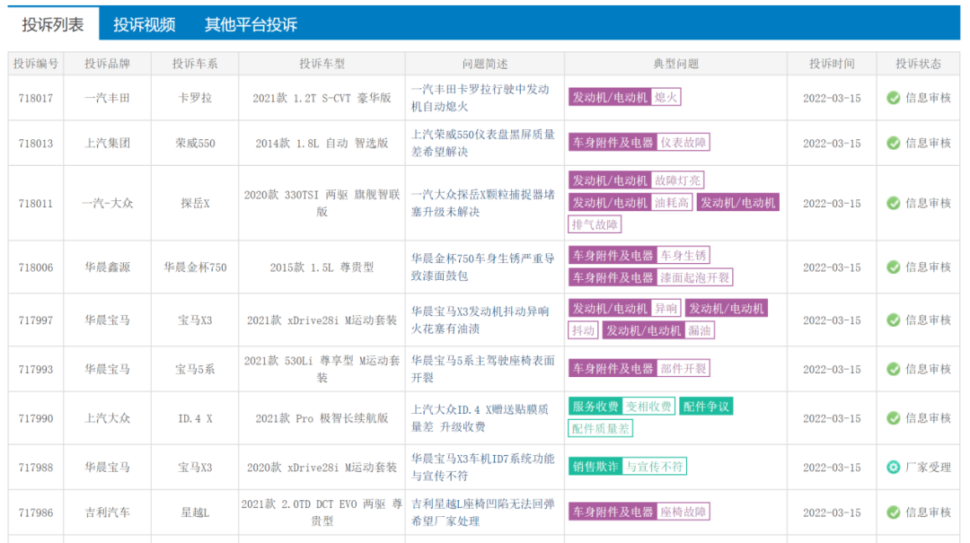The image size is (970, 543).
Task: Click the 故障灯亮 issue tag
Action: point(677,180)
